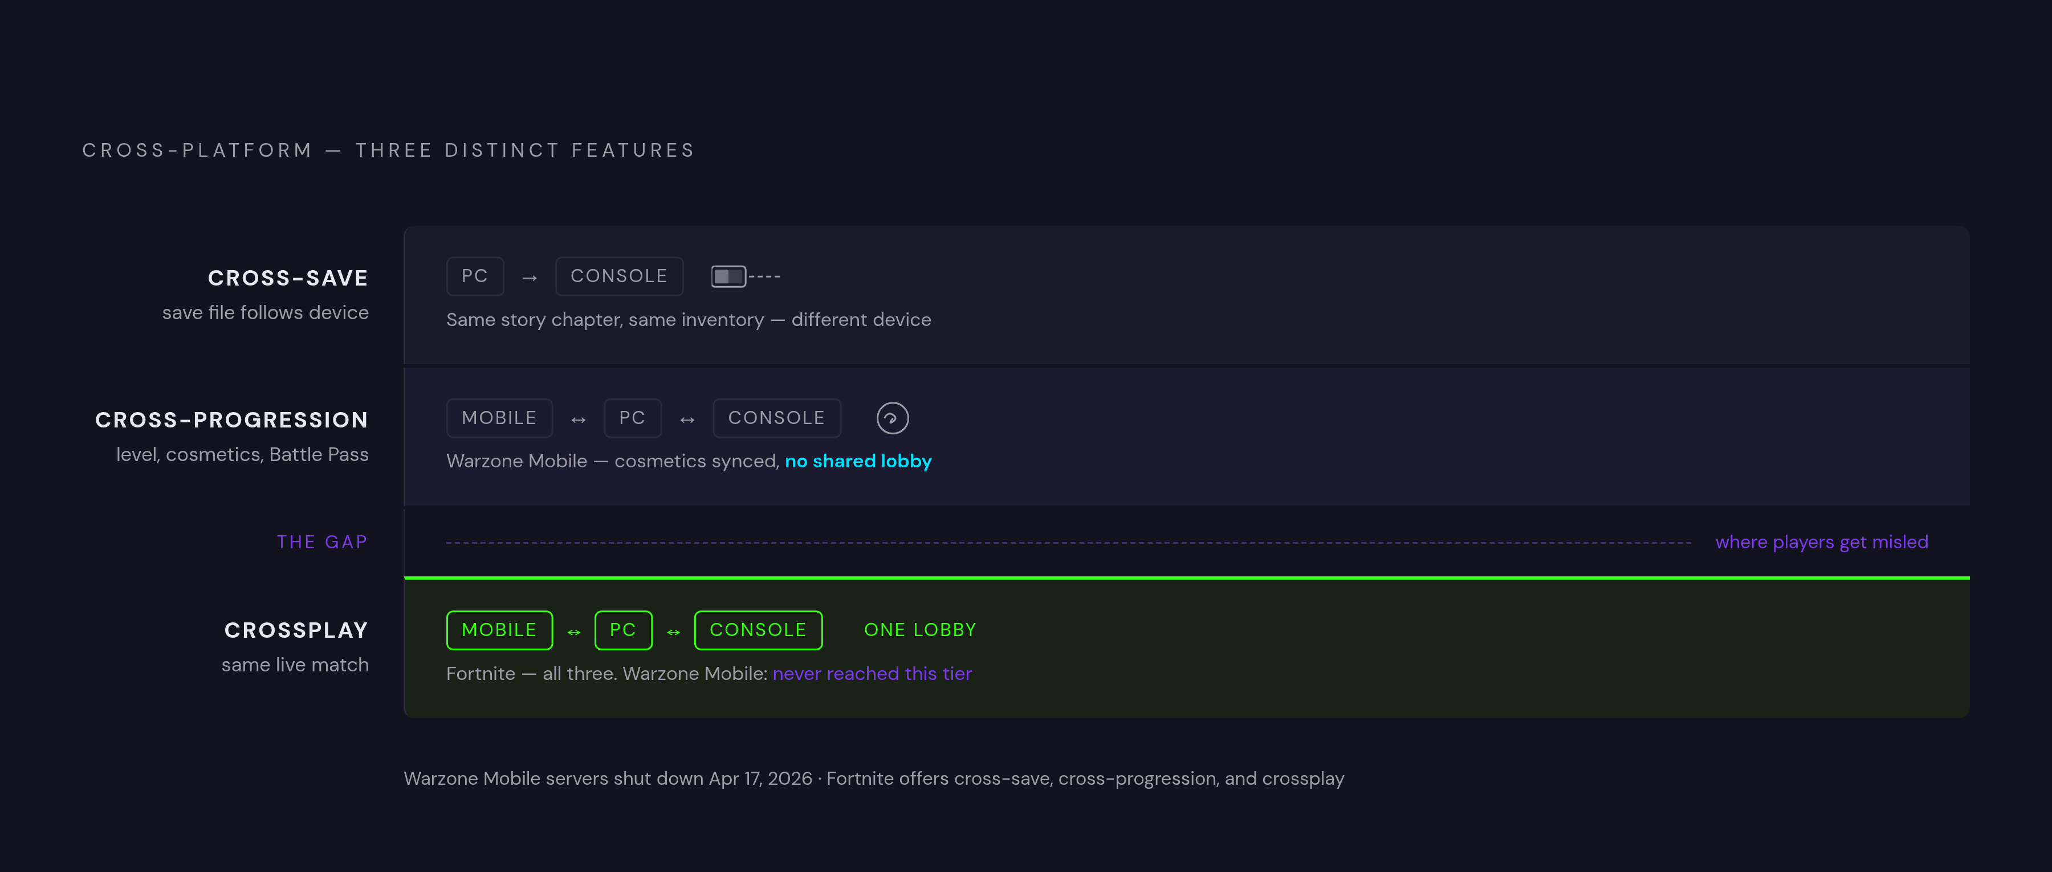Click the PC chip in the Cross-Progression row
Viewport: 2052px width, 872px height.
coord(633,418)
